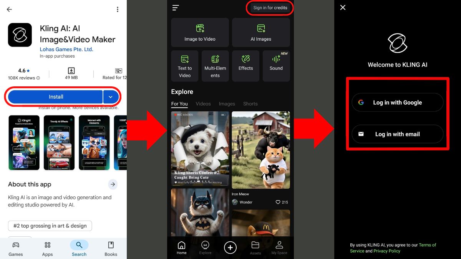
Task: Open the Play Store three-dot overflow menu
Action: click(117, 9)
